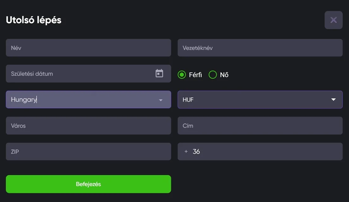Click the Nő gender label text
This screenshot has width=349, height=202.
pyautogui.click(x=224, y=75)
